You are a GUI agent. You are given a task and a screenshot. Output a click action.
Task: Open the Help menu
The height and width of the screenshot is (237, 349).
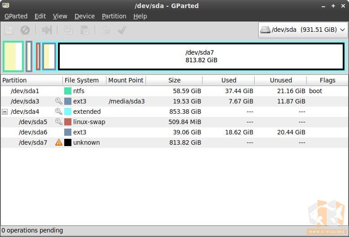click(x=140, y=16)
